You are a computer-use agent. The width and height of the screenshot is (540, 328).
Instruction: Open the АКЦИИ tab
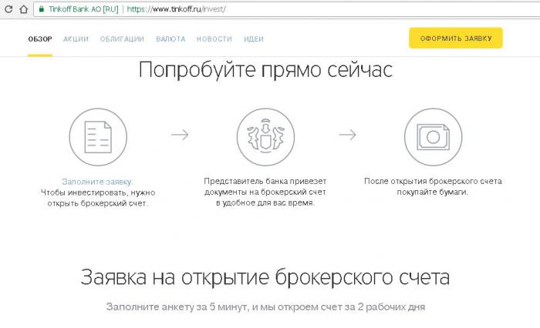[76, 38]
